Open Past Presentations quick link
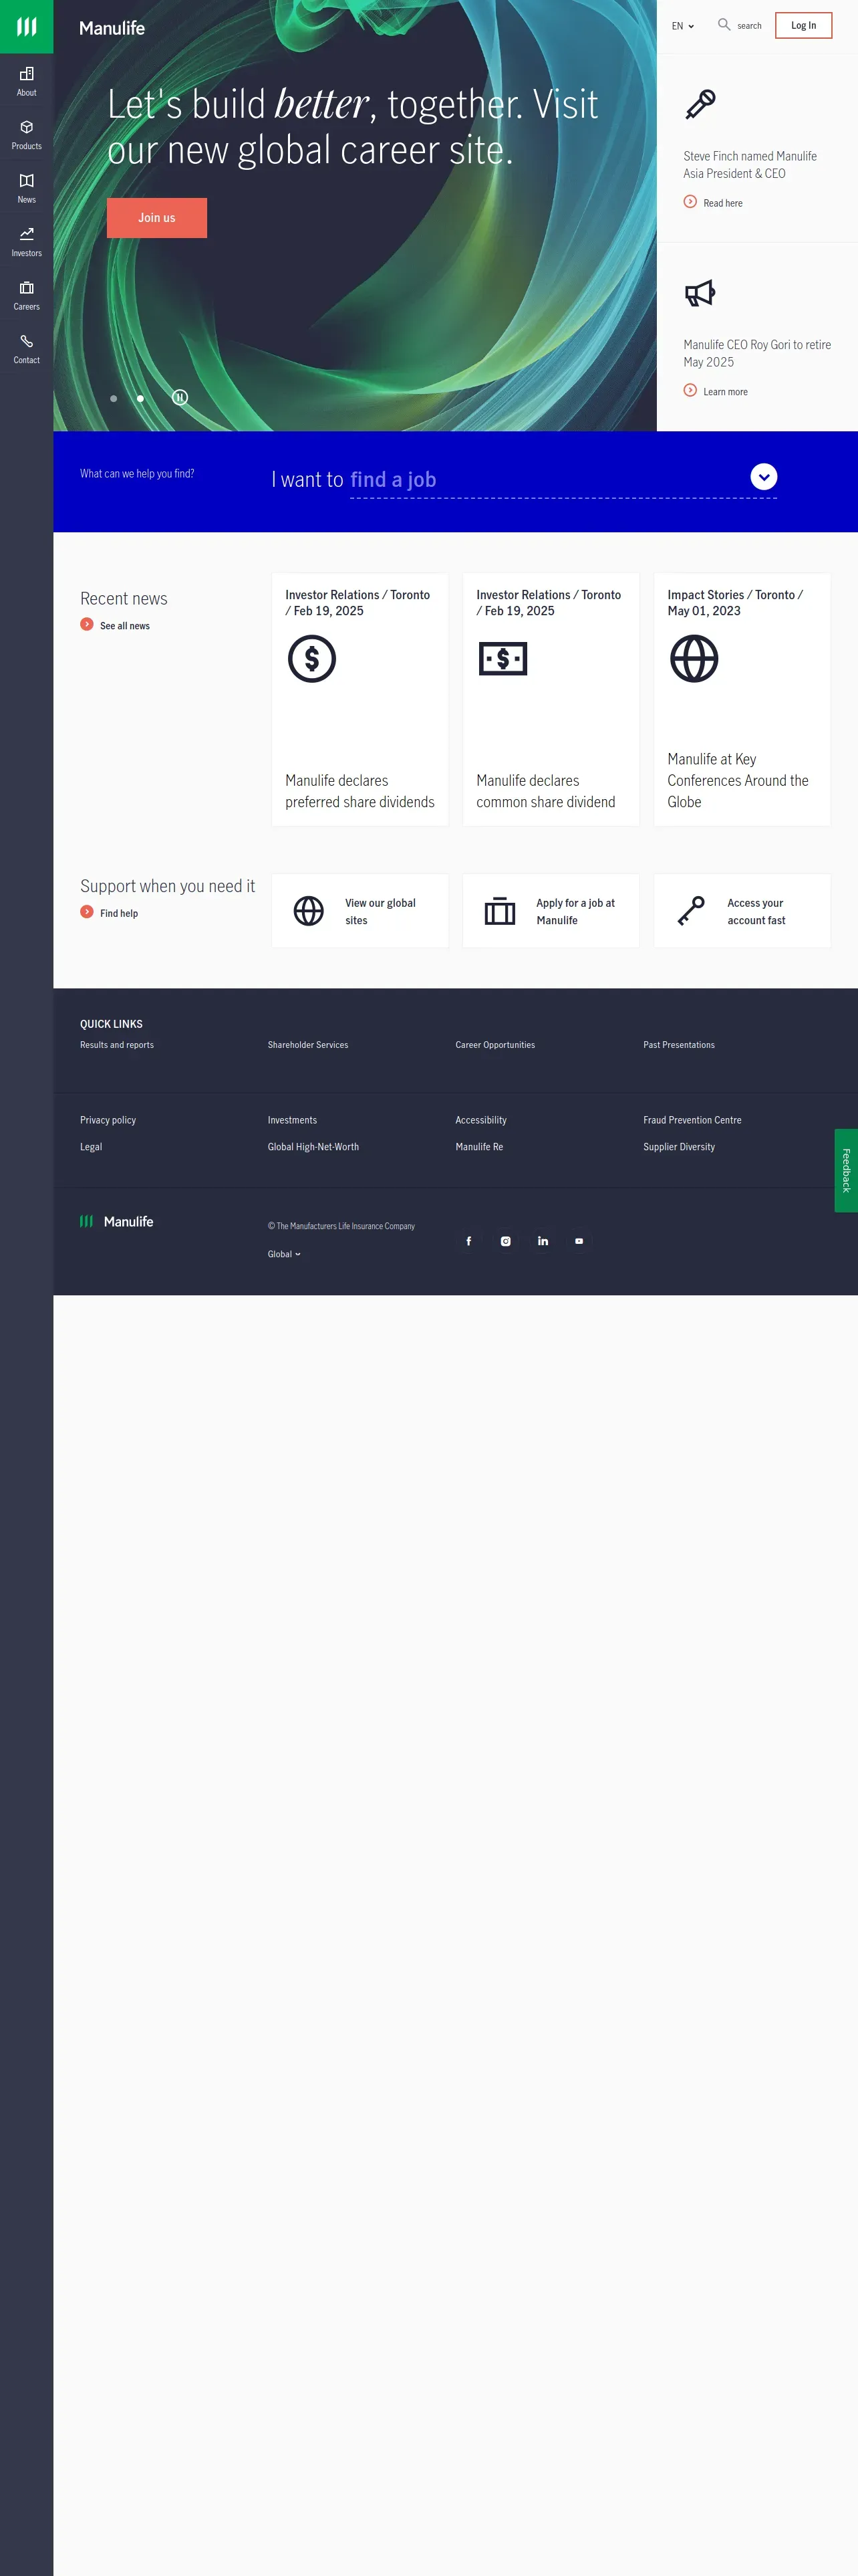Viewport: 858px width, 2576px height. (x=679, y=1045)
